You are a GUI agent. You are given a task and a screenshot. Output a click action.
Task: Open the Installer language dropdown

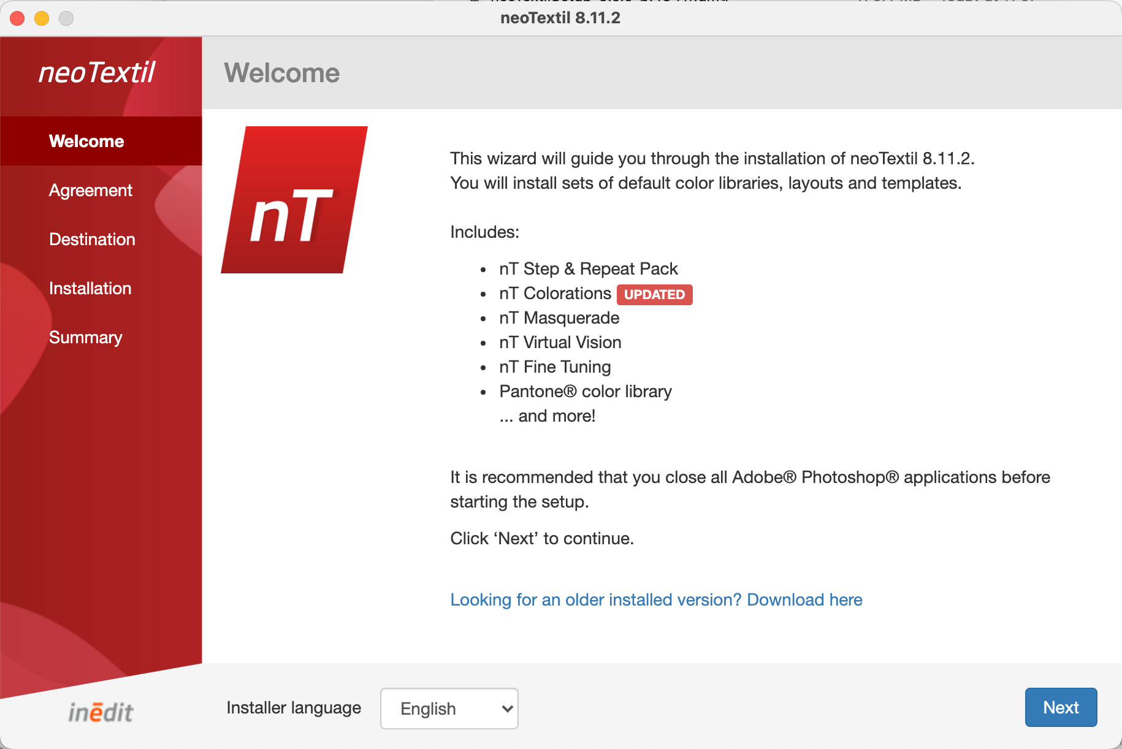[x=449, y=709]
